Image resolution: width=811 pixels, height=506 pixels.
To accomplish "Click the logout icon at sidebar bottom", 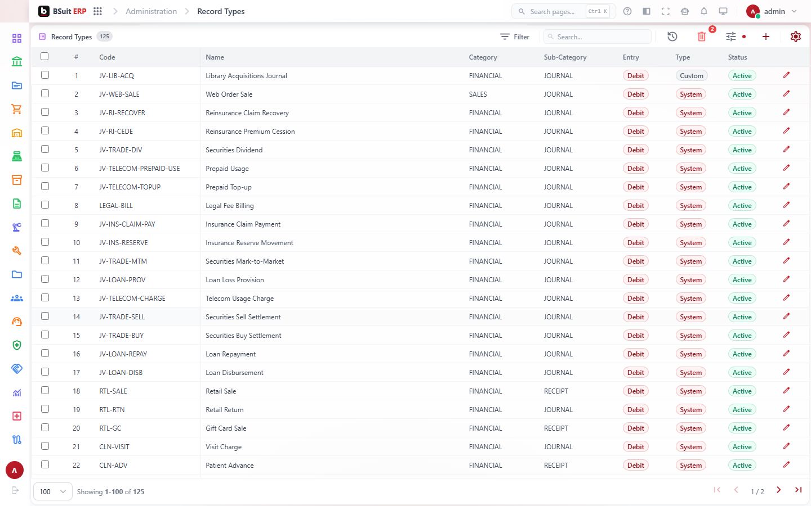I will coord(15,490).
